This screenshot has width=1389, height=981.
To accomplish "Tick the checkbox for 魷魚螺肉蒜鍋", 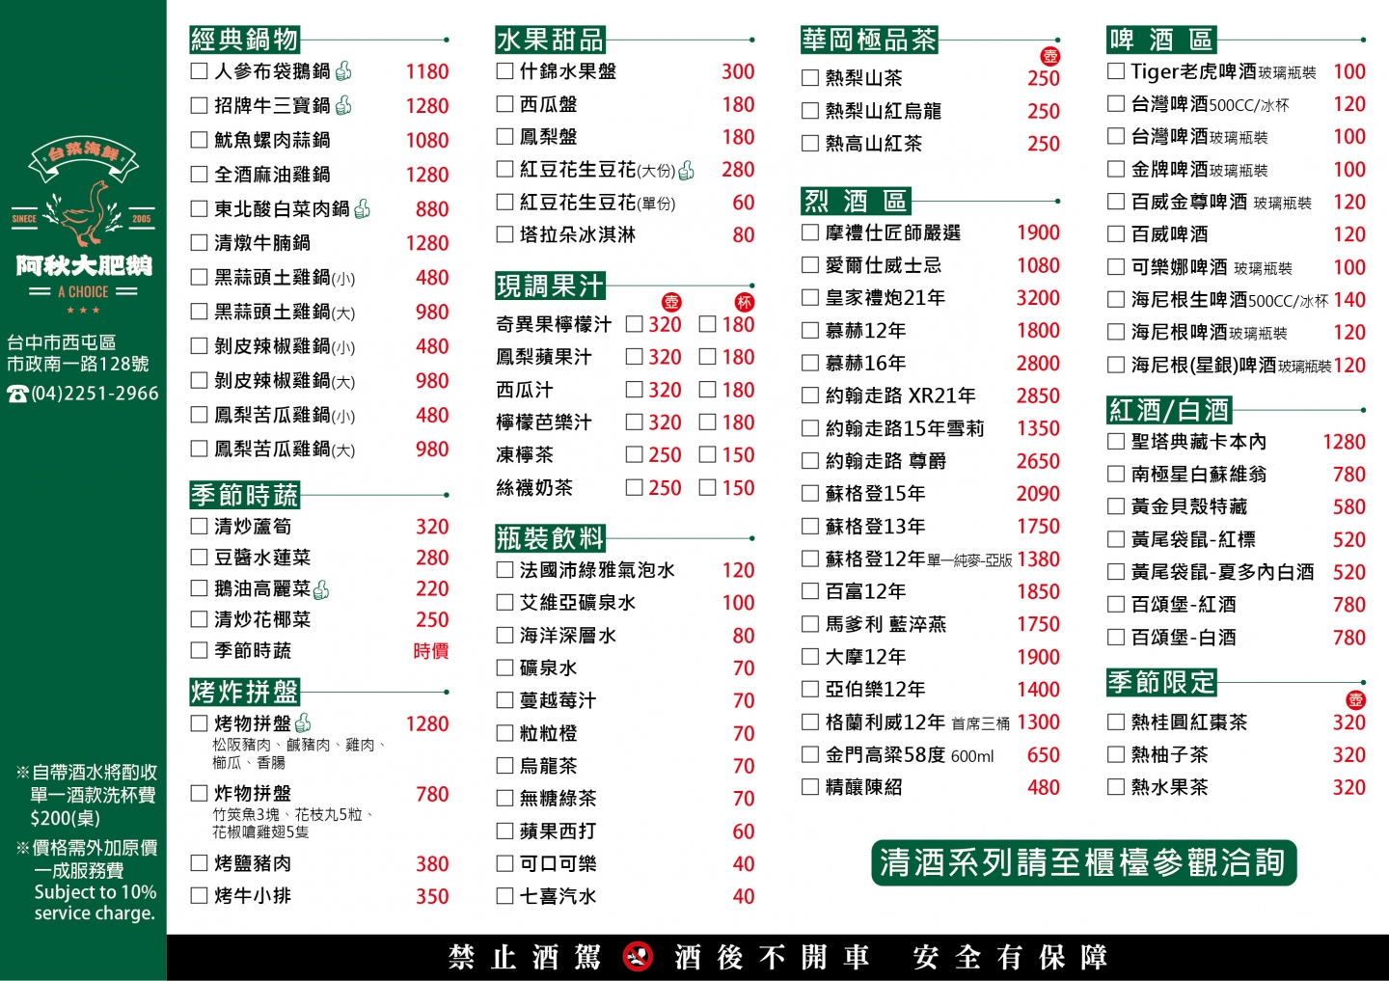I will point(200,140).
